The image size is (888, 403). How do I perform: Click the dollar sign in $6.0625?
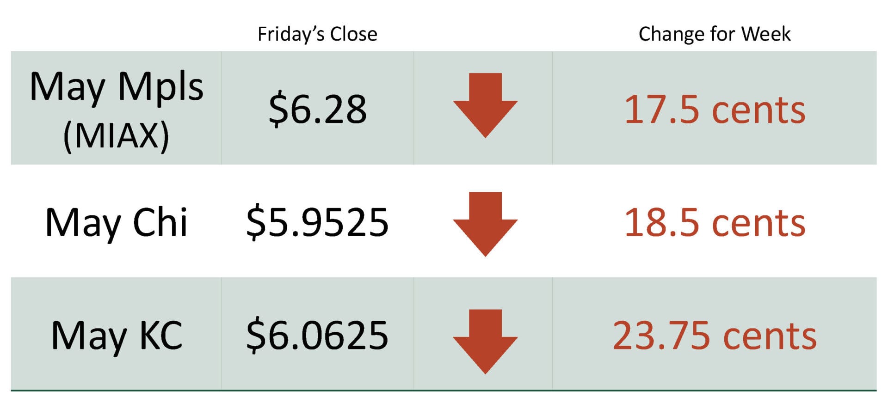click(x=256, y=336)
